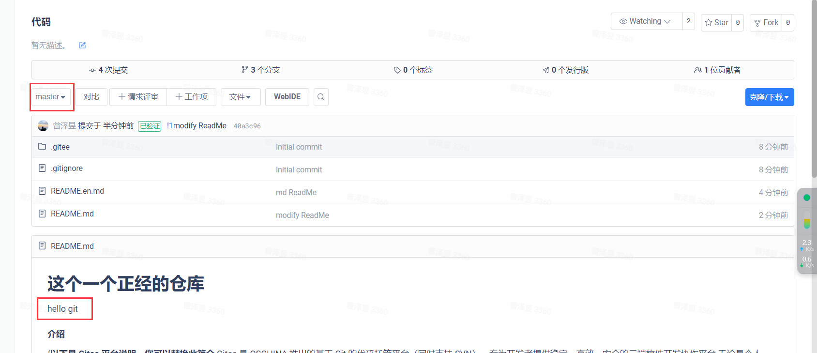This screenshot has width=817, height=353.
Task: Click commit hash 40a3c96
Action: click(247, 126)
